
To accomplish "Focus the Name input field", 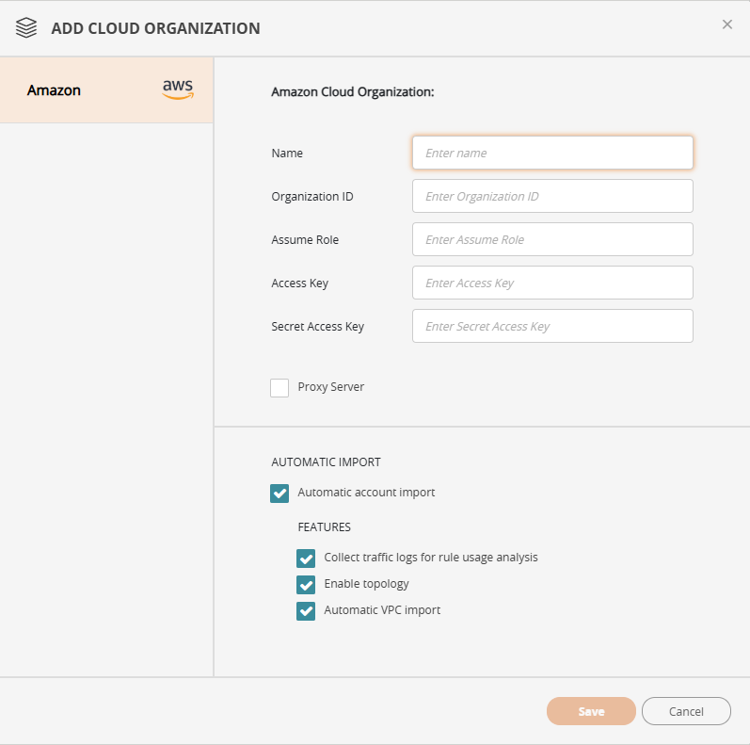I will (x=552, y=153).
